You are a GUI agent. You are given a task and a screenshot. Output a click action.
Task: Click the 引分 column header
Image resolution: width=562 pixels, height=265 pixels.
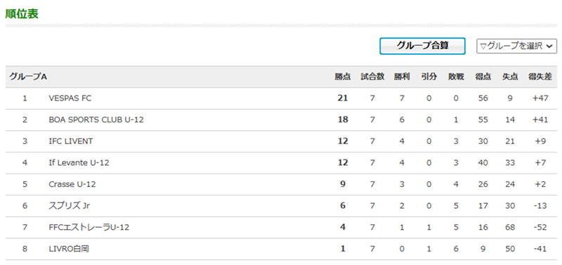[x=429, y=77]
